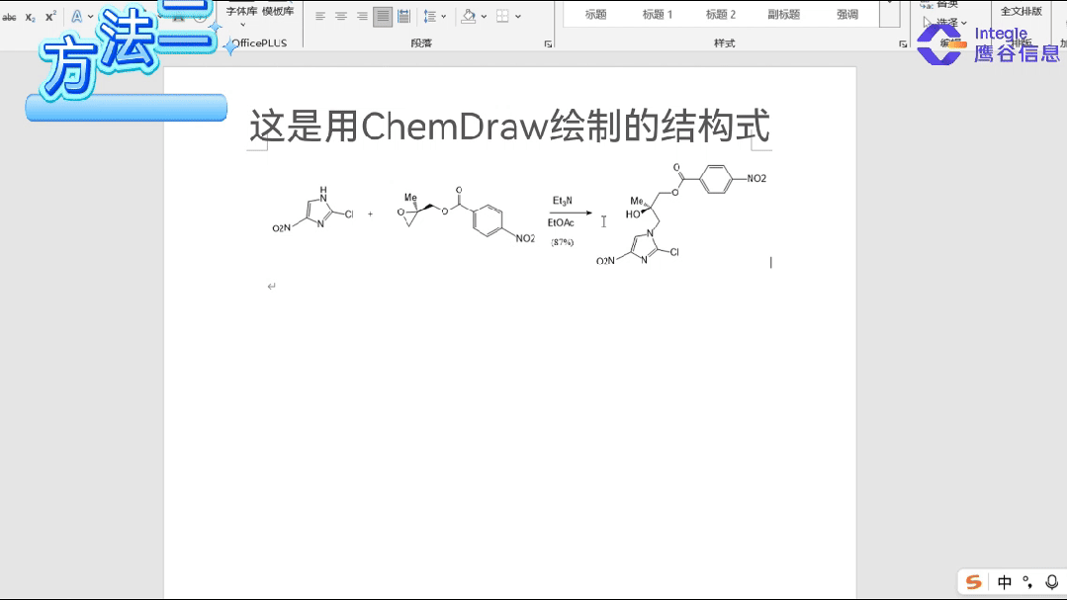The height and width of the screenshot is (600, 1067).
Task: Center-align the selected paragraph
Action: (x=340, y=17)
